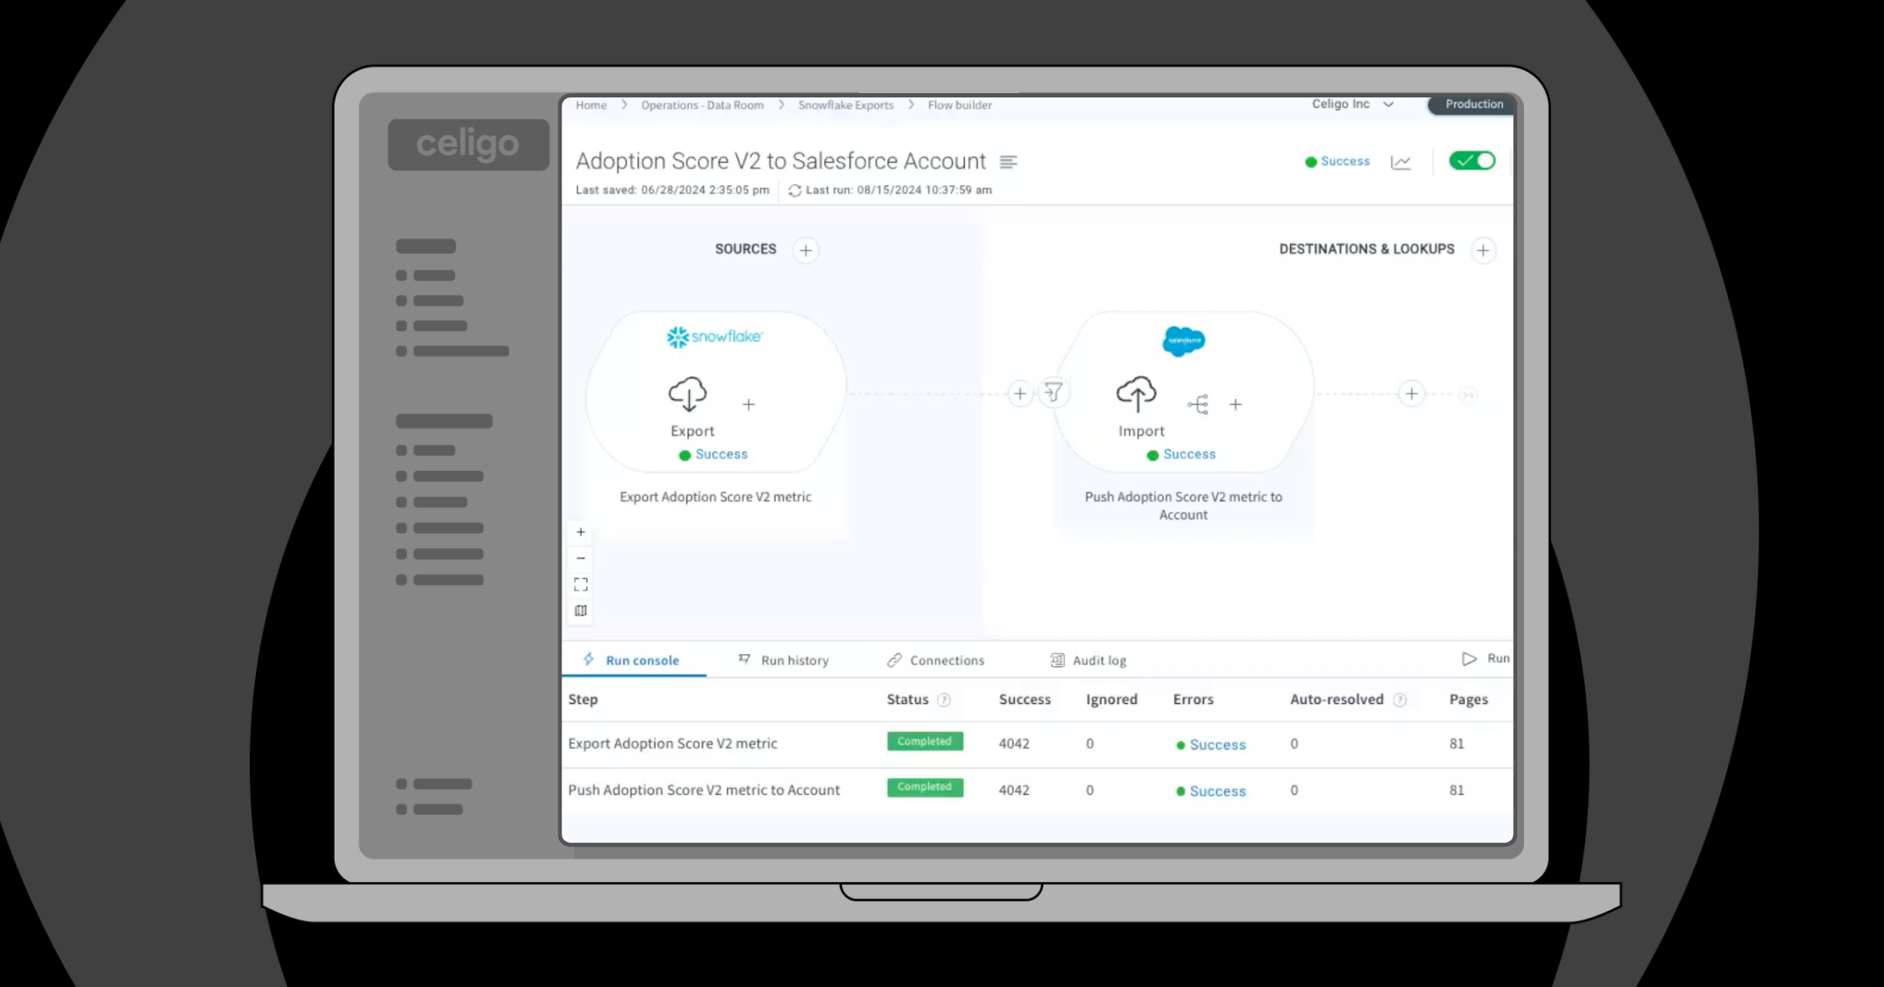Click the Salesforce logo on import
1884x987 pixels.
pyautogui.click(x=1183, y=341)
